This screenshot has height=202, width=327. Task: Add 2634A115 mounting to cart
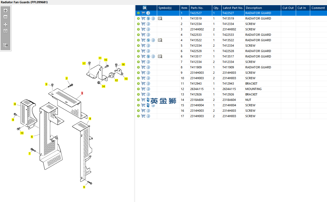click(143, 89)
